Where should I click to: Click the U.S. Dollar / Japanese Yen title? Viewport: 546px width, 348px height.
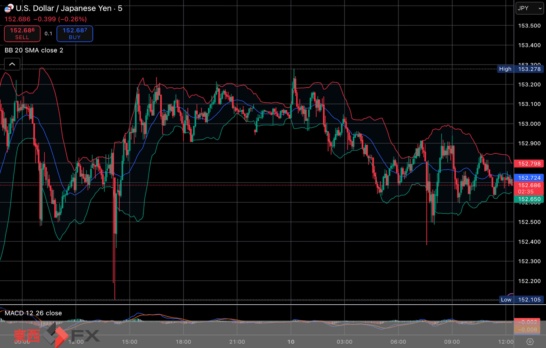click(x=69, y=8)
